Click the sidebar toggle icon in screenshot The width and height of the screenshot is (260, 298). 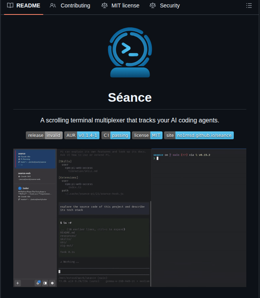(45, 283)
